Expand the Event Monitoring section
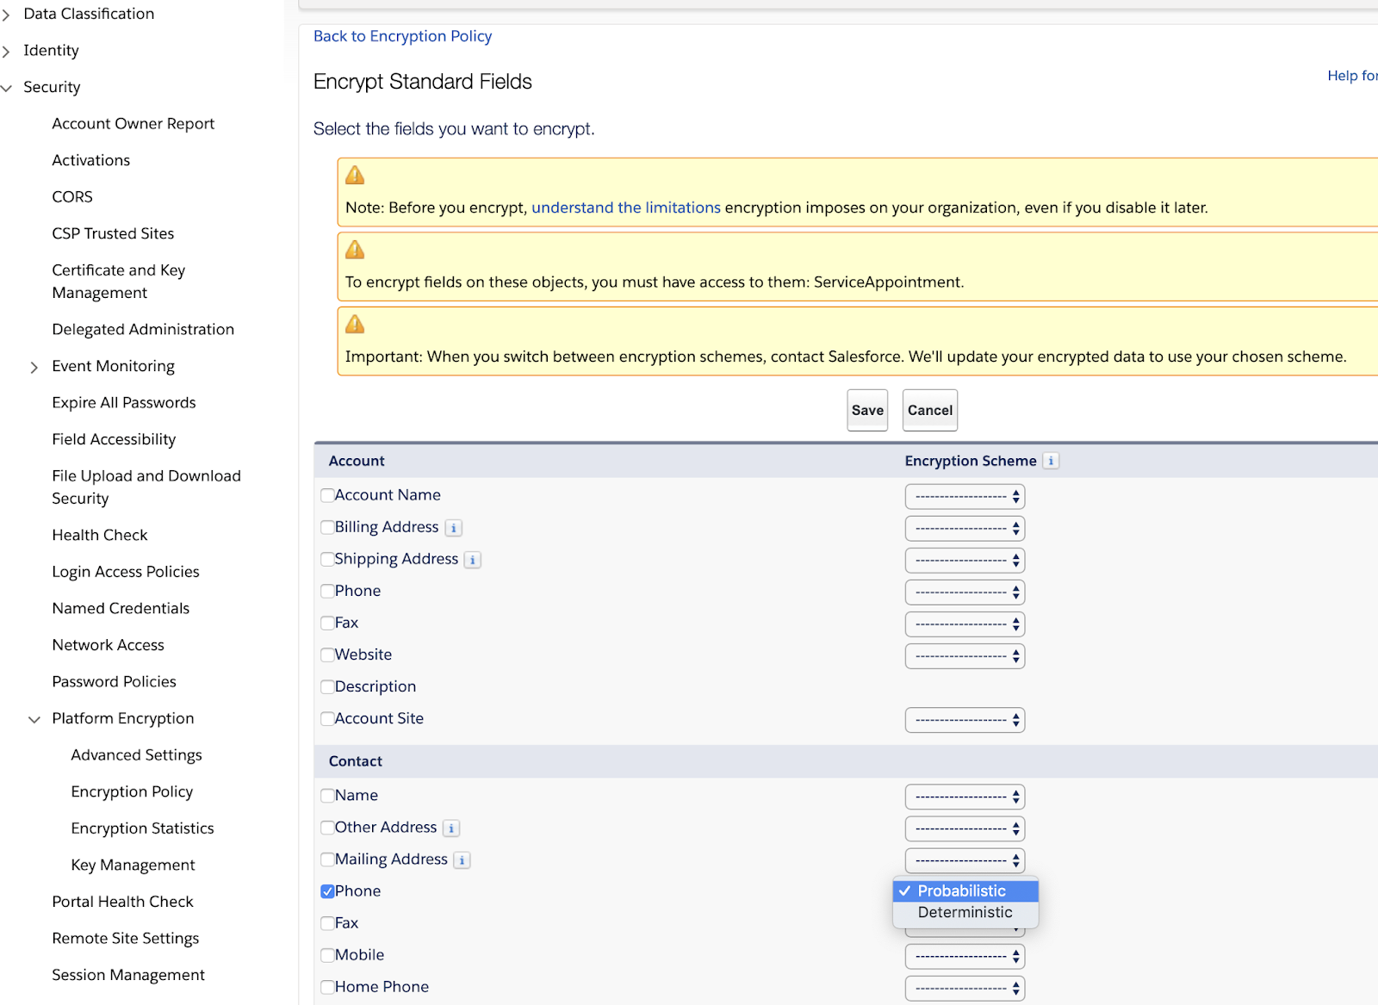The image size is (1378, 1005). click(34, 366)
